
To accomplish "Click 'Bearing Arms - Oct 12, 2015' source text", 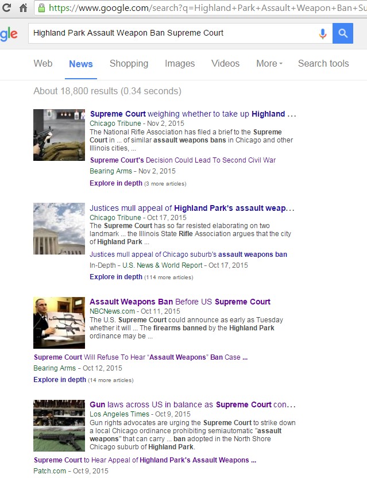I will 78,368.
